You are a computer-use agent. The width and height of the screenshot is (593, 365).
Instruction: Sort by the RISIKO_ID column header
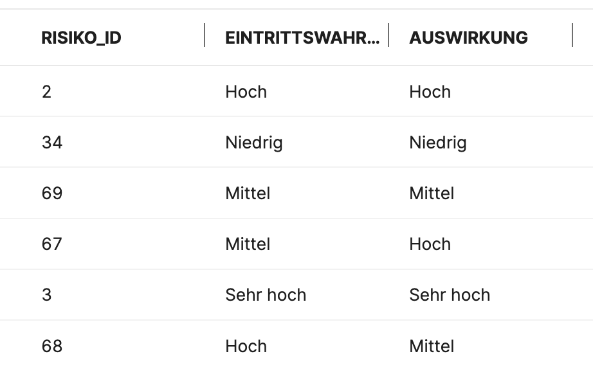(x=82, y=38)
